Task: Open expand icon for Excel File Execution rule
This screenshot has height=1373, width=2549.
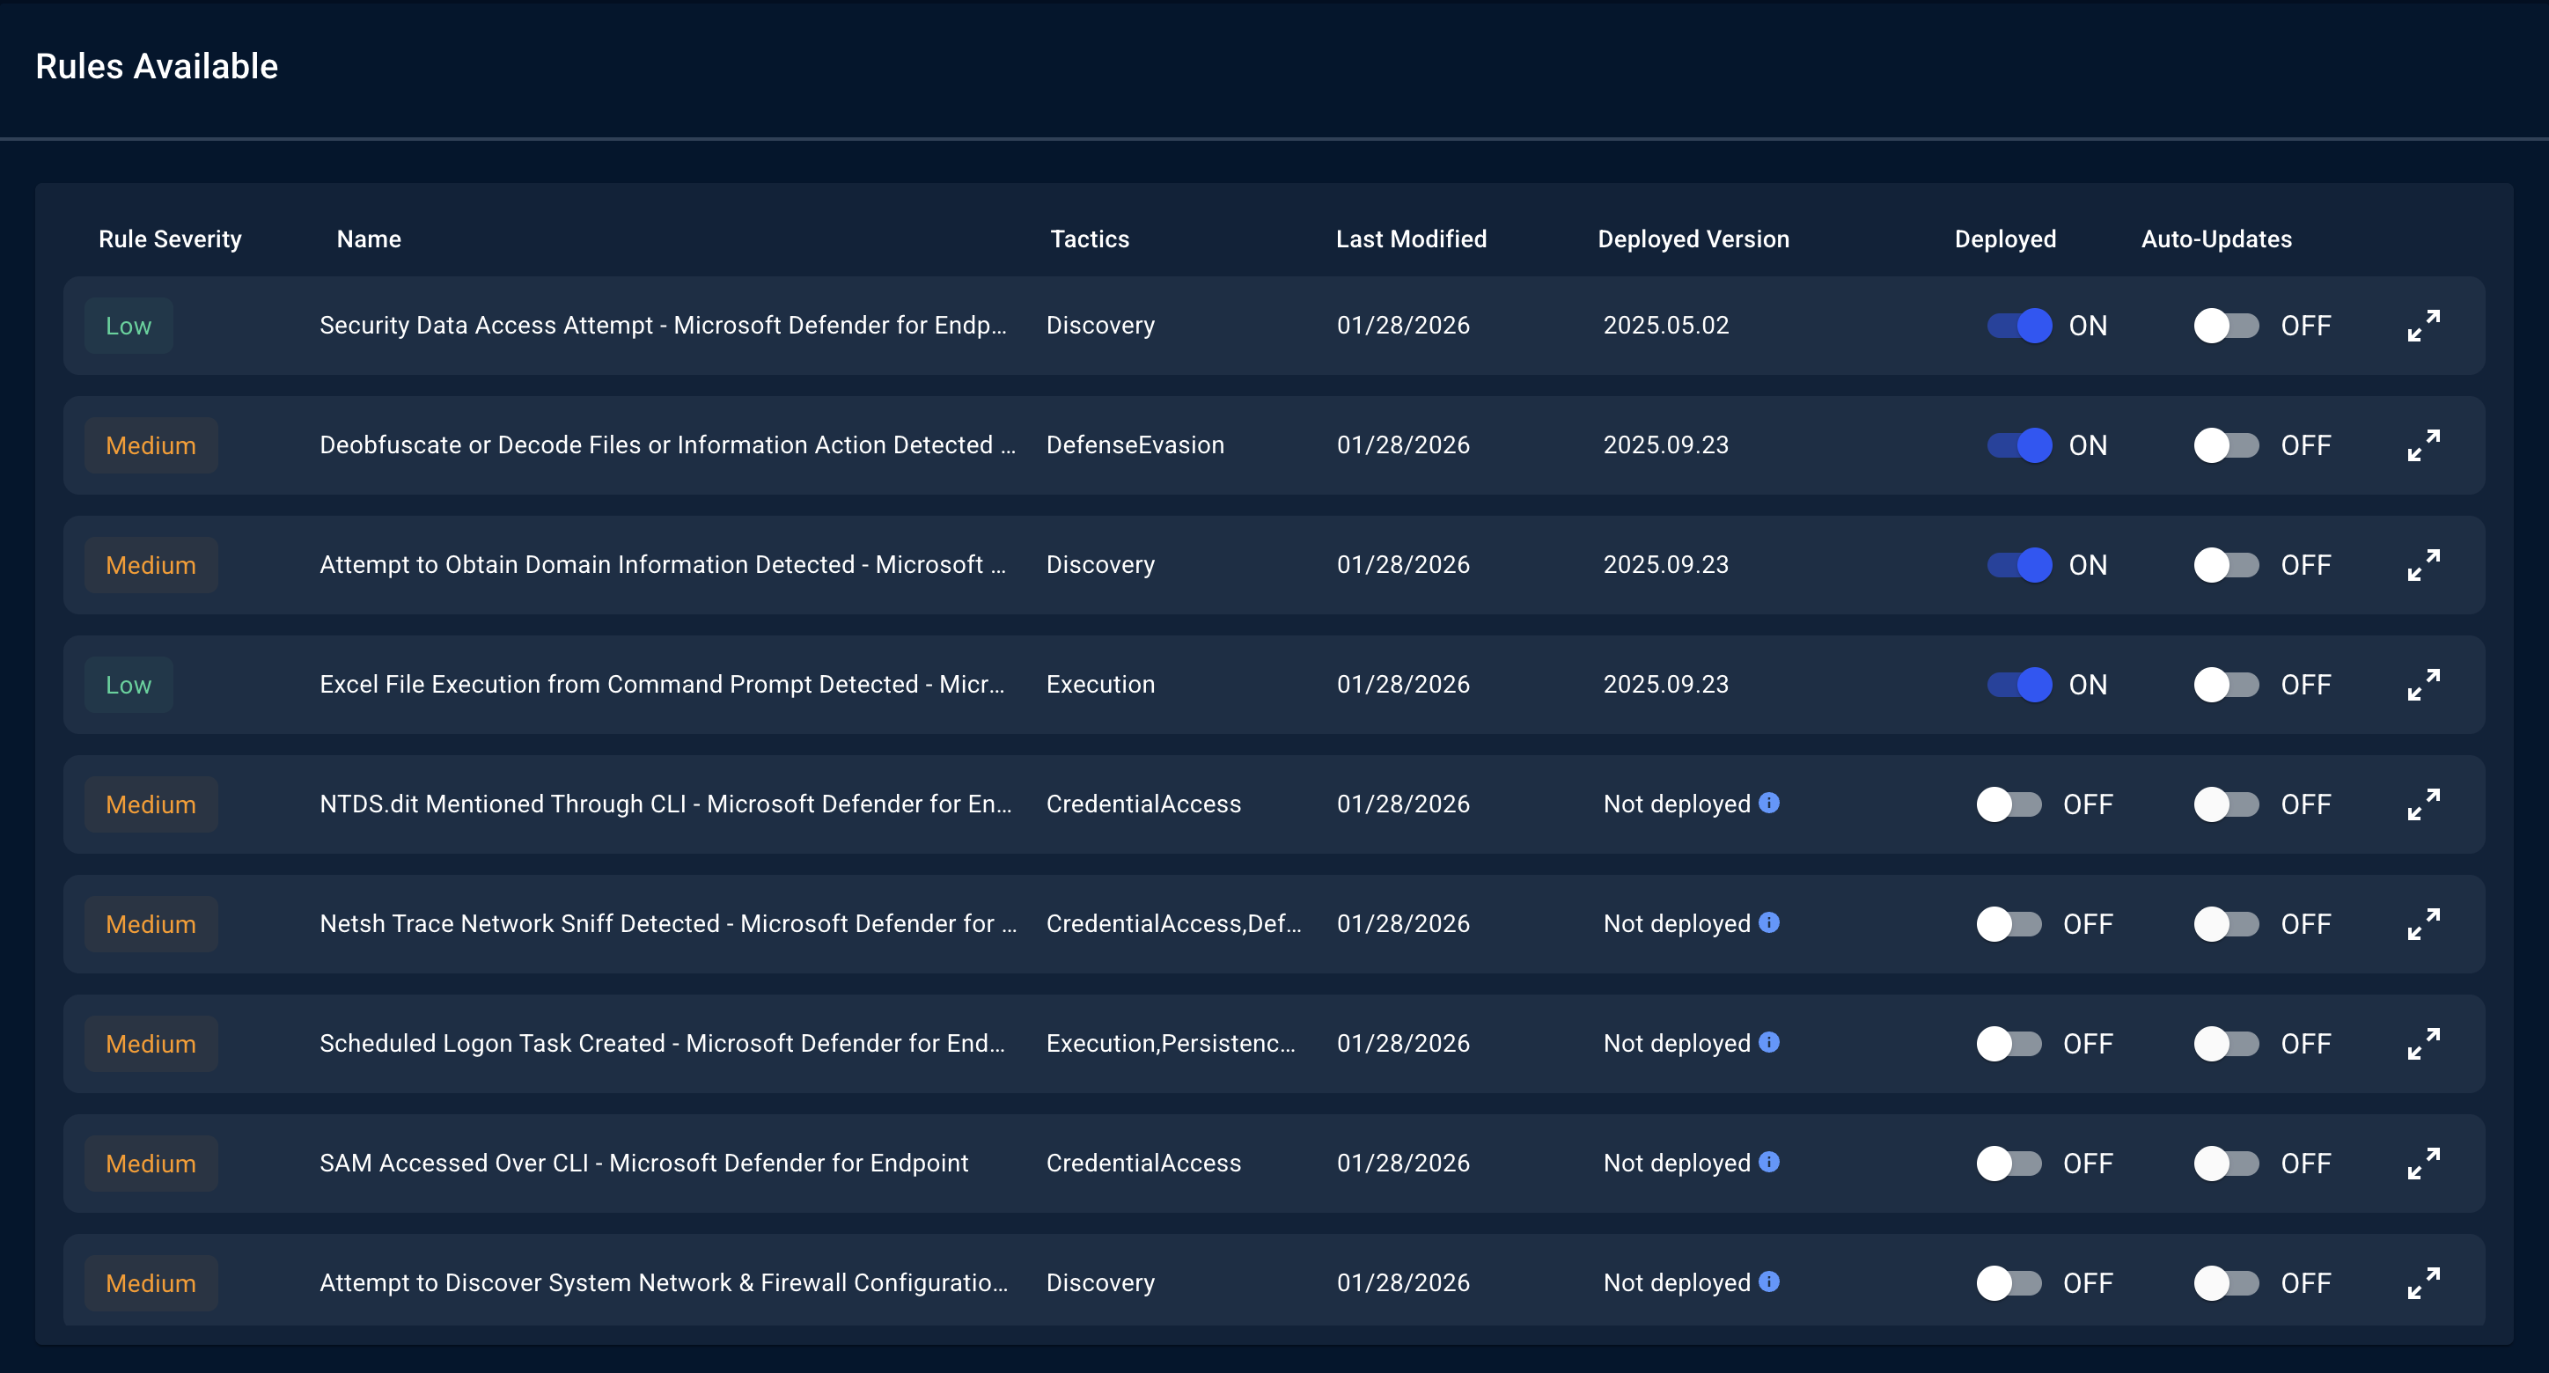Action: 2423,685
